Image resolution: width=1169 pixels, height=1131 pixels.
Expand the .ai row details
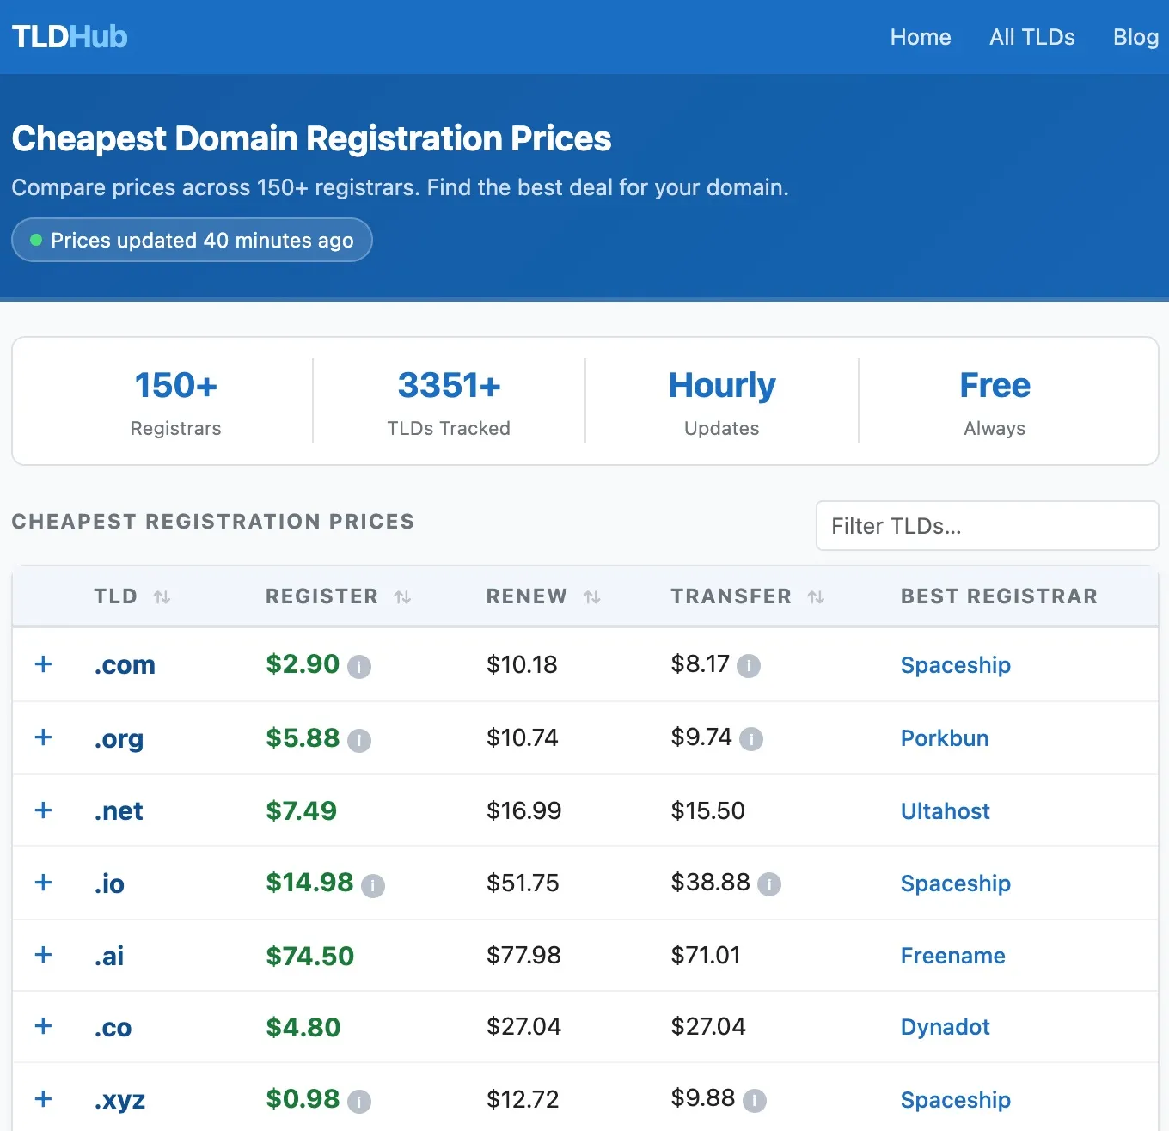pyautogui.click(x=43, y=955)
